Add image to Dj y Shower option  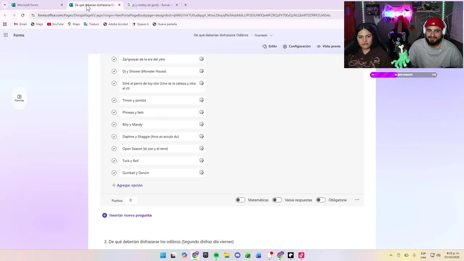coord(202,71)
